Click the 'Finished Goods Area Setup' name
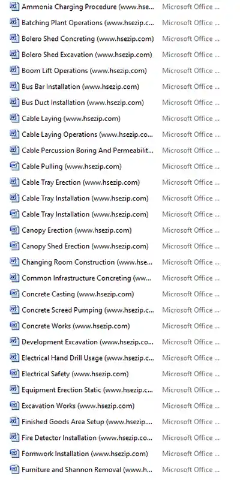 [x=87, y=422]
